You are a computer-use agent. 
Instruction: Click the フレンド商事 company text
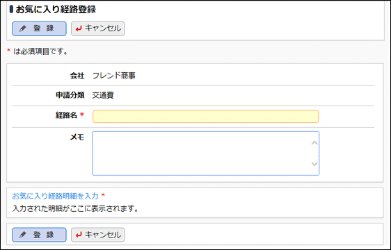114,76
